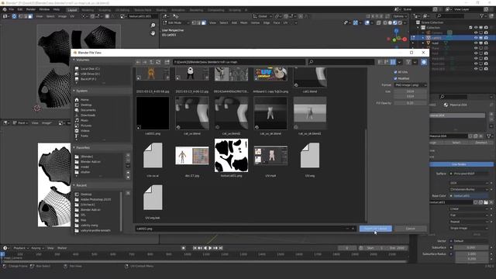This screenshot has height=279, width=496.
Task: Go to next folder in File View
Action: click(x=145, y=62)
